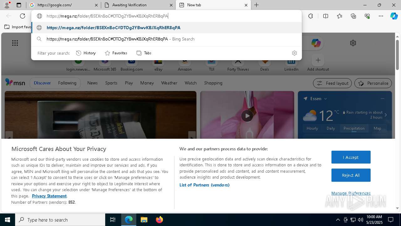Viewport: 401px width, 226px height.
Task: Open the apps grid launcher icon
Action: click(x=15, y=43)
